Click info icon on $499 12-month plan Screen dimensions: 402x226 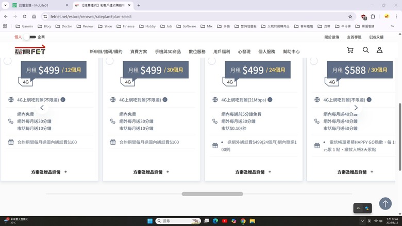(x=63, y=99)
